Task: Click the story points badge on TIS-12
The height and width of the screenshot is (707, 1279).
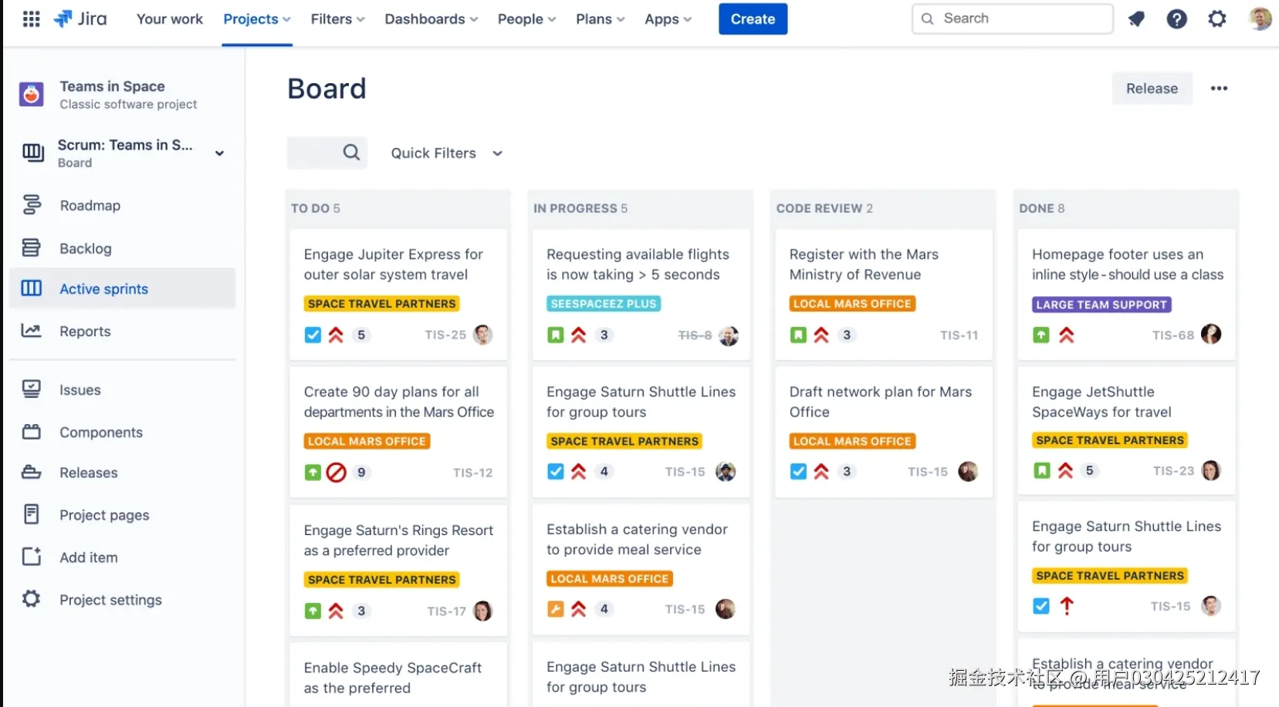Action: click(361, 473)
